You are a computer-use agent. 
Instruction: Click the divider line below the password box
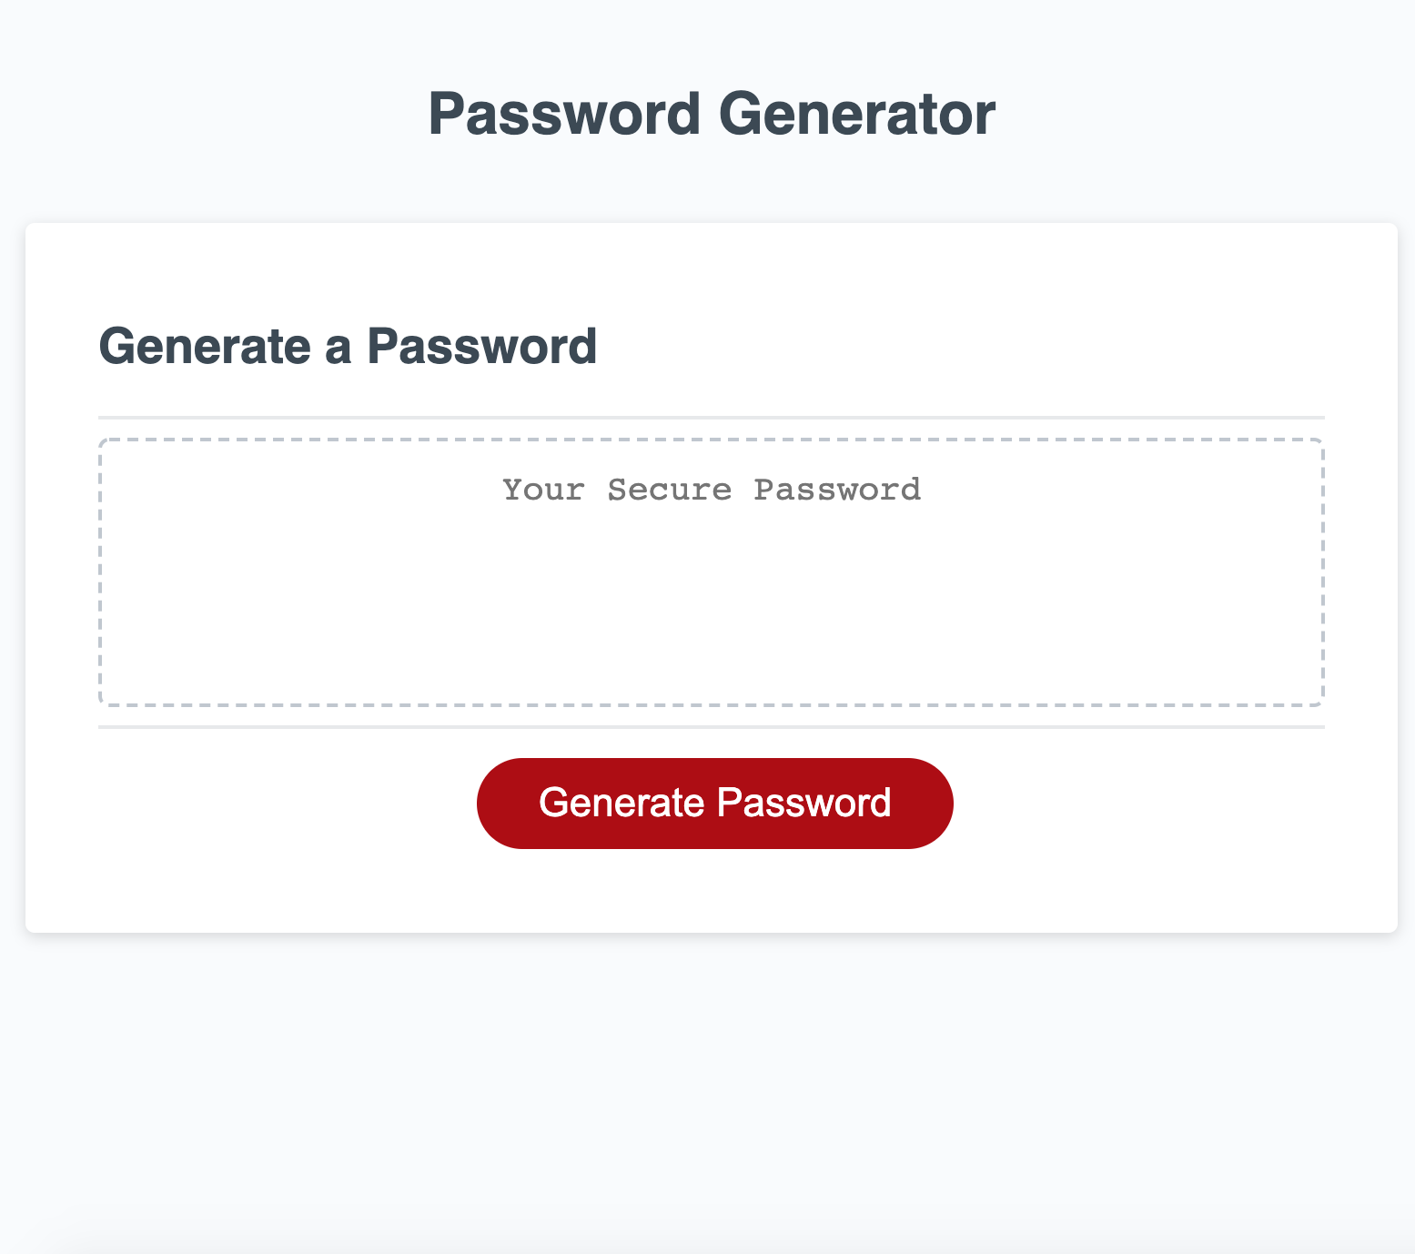711,727
